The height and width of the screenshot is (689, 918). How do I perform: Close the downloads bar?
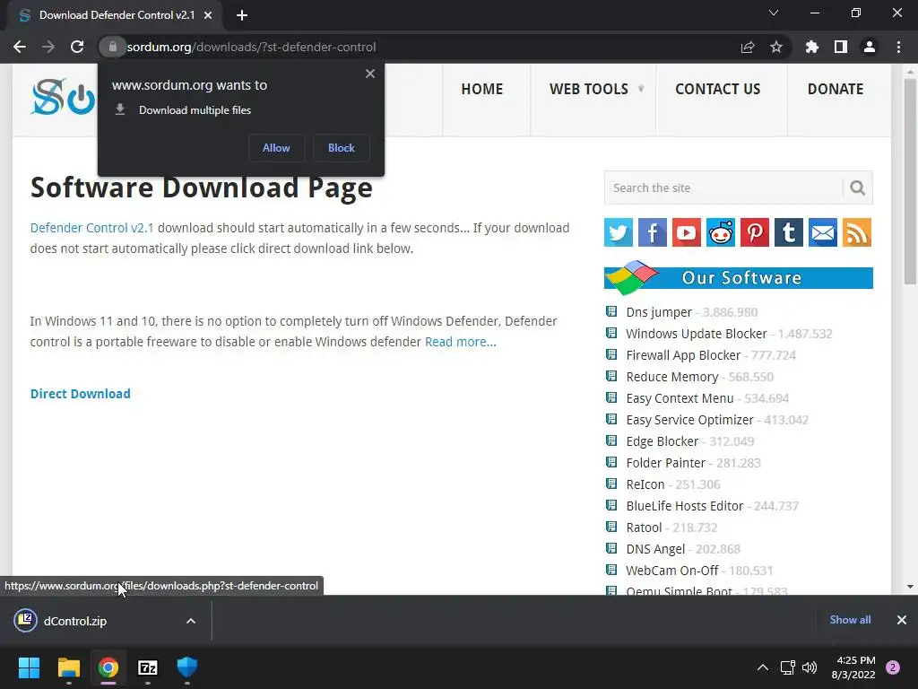(902, 620)
